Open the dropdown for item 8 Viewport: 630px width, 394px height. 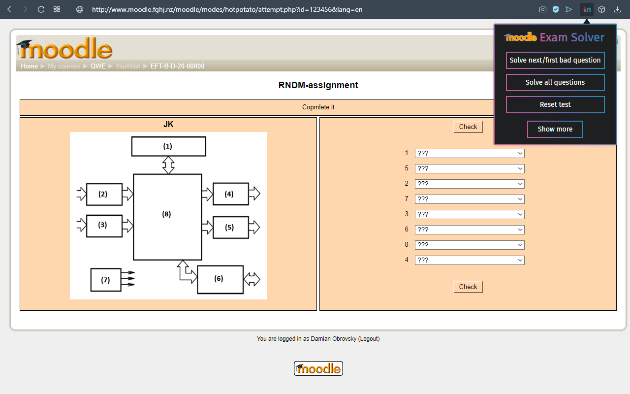click(x=470, y=245)
